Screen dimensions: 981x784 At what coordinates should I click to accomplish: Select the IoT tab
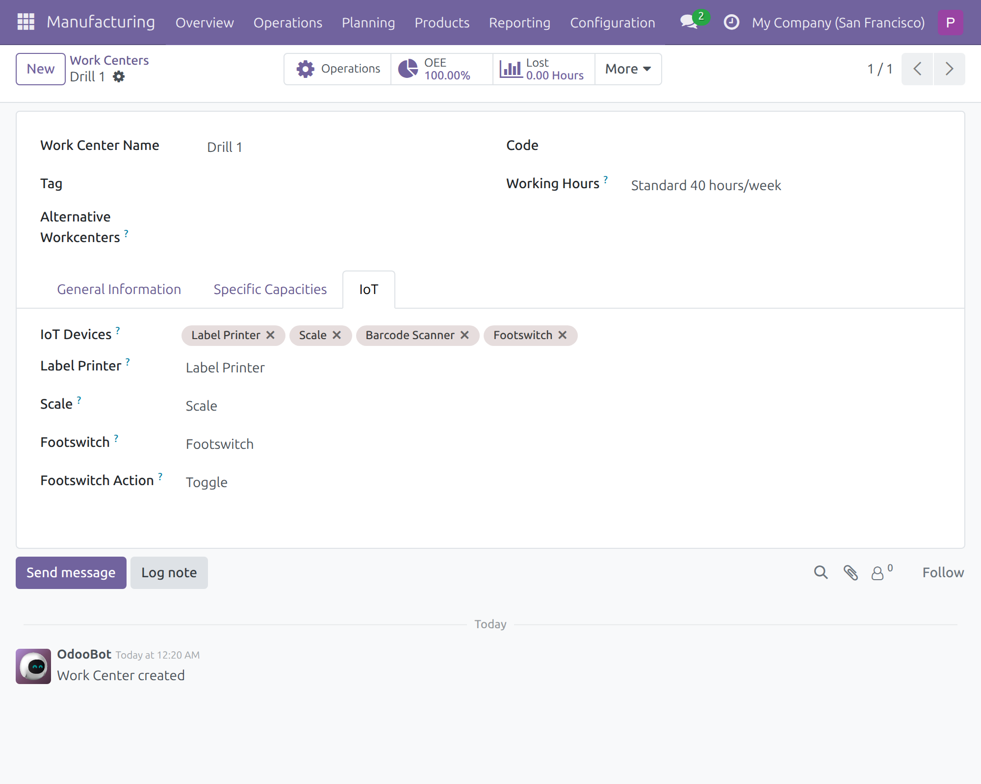click(x=369, y=290)
